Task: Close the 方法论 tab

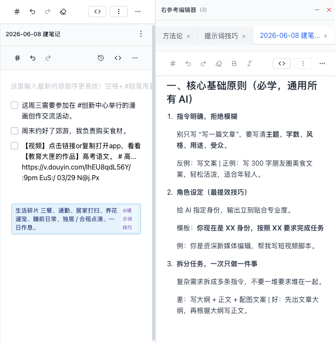Action: (188, 37)
